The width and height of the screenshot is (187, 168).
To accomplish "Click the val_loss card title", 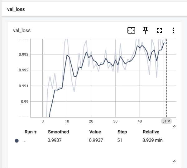I will [x=22, y=31].
